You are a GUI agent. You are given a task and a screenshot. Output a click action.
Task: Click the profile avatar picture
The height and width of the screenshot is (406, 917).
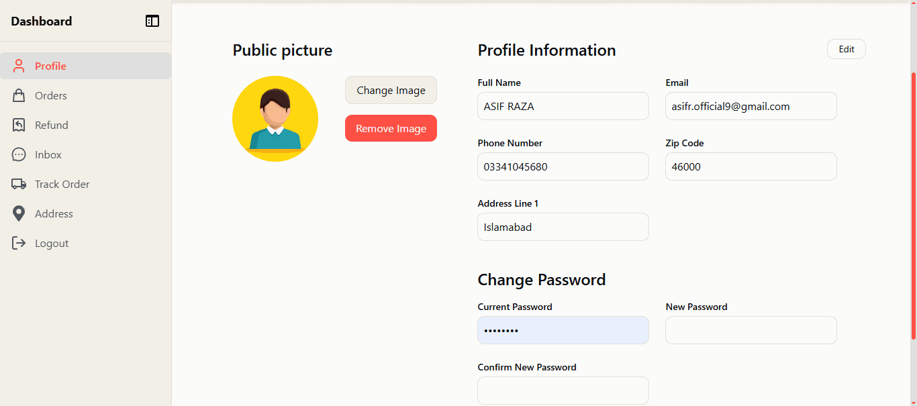(275, 118)
